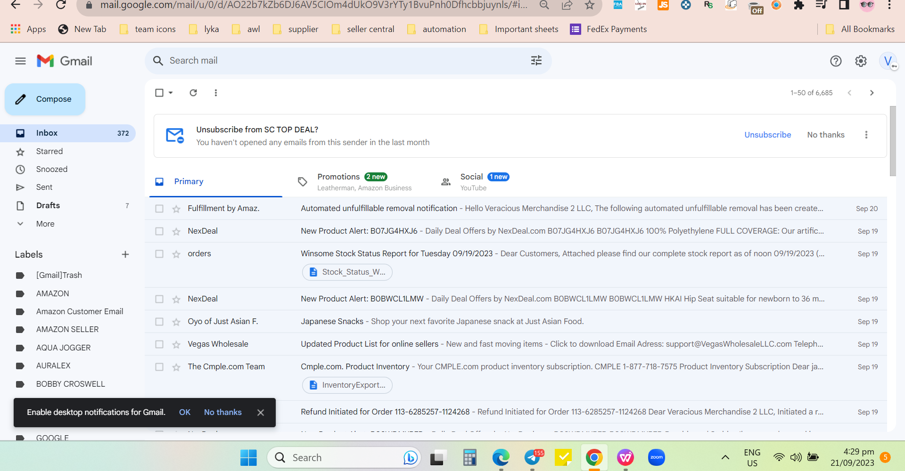Bookmark this page with star icon
Viewport: 905px width, 471px height.
[x=590, y=5]
